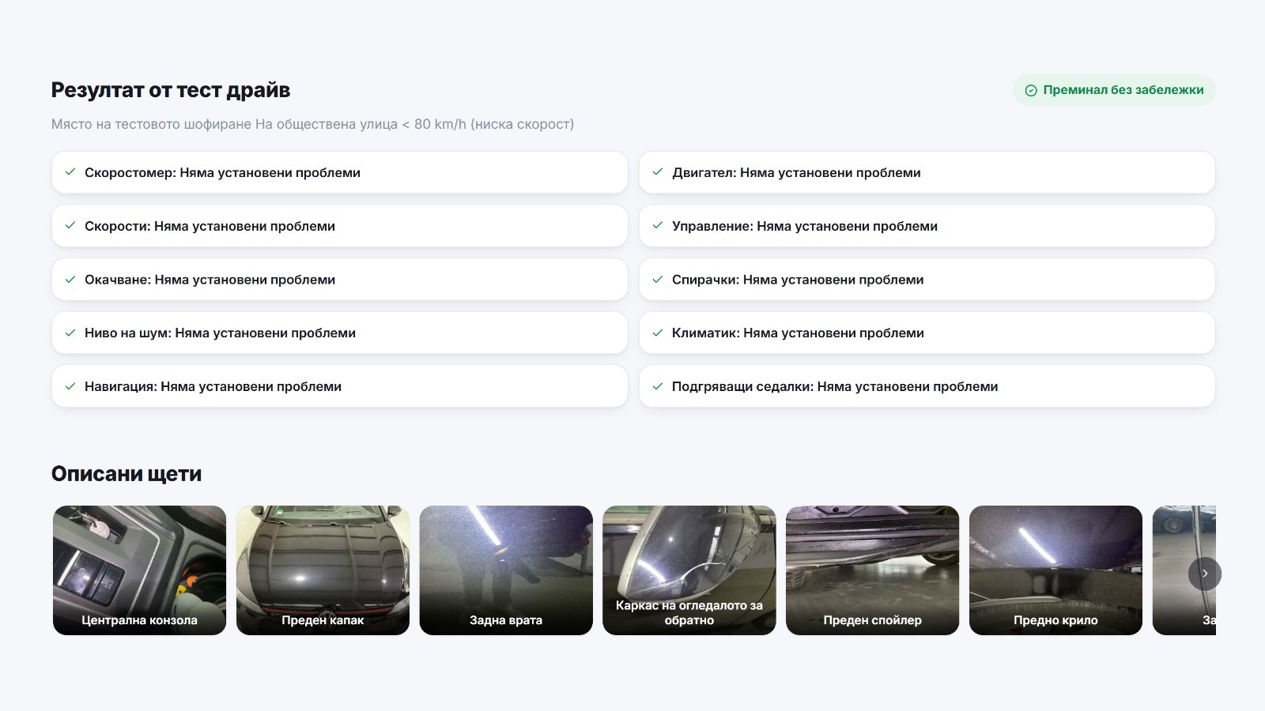Viewport: 1265px width, 711px height.
Task: Select the Управление: Няма установени проблеми text
Action: (x=805, y=226)
